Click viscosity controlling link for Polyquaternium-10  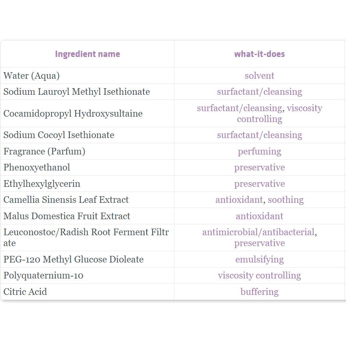259,275
